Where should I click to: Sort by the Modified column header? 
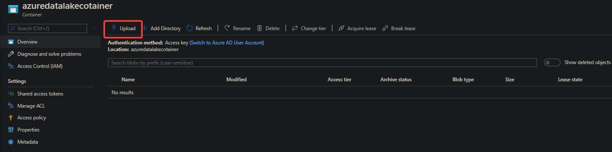coord(237,80)
